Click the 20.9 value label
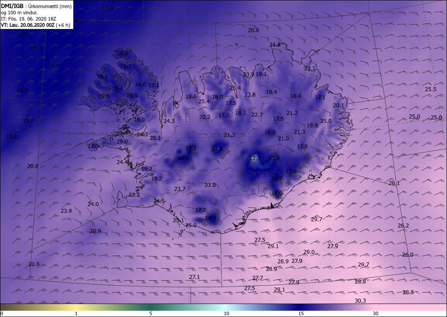Screen dimensions: 447x317 point(95,231)
